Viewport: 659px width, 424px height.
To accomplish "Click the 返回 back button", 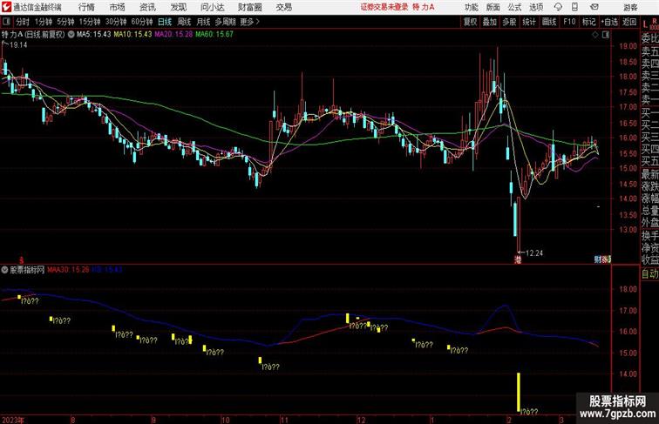I will point(629,22).
